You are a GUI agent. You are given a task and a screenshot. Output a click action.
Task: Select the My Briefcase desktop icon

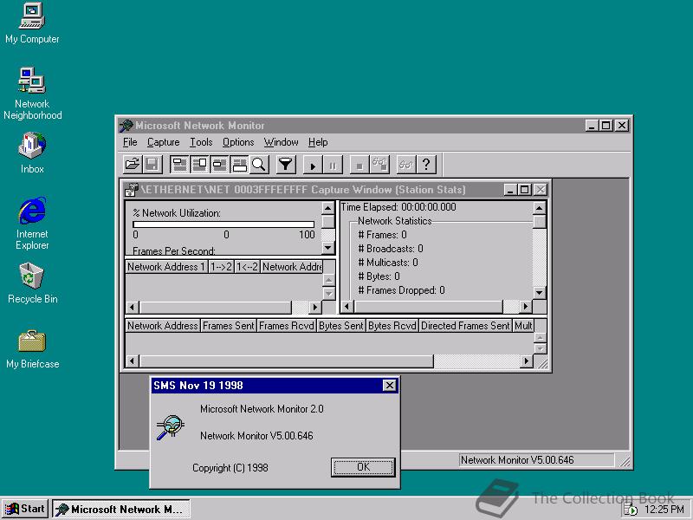[x=32, y=349]
